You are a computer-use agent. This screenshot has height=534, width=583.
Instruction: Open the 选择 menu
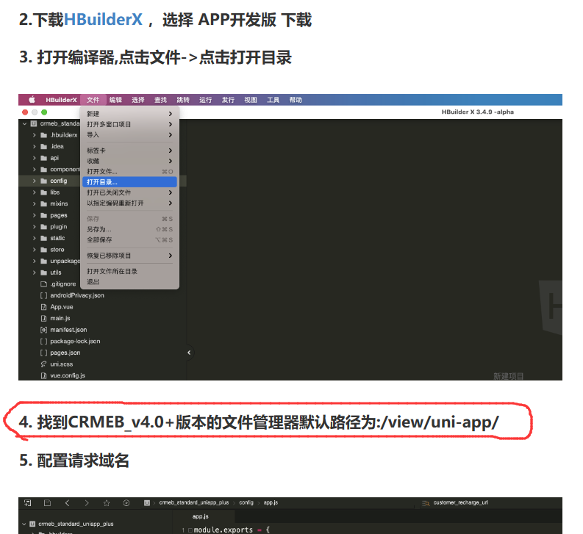pos(138,100)
